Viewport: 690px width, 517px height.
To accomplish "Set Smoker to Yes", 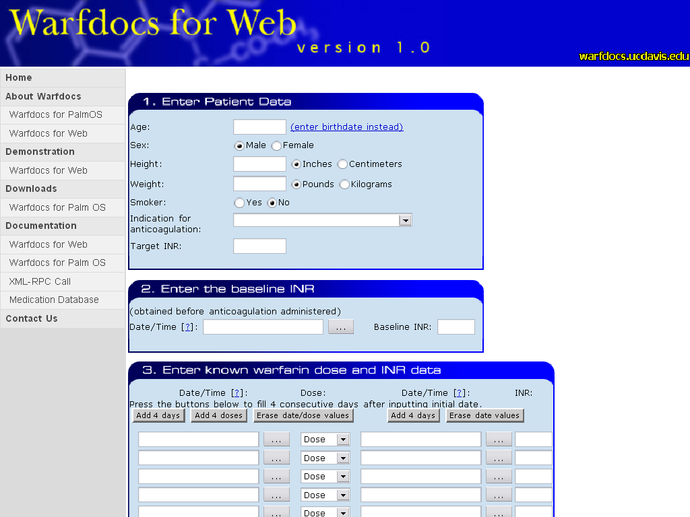I will (239, 203).
